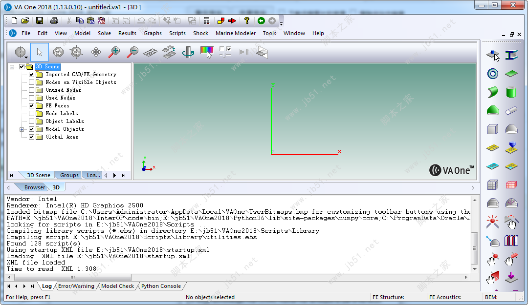This screenshot has height=305, width=528.
Task: Click the Print icon
Action: (x=54, y=21)
